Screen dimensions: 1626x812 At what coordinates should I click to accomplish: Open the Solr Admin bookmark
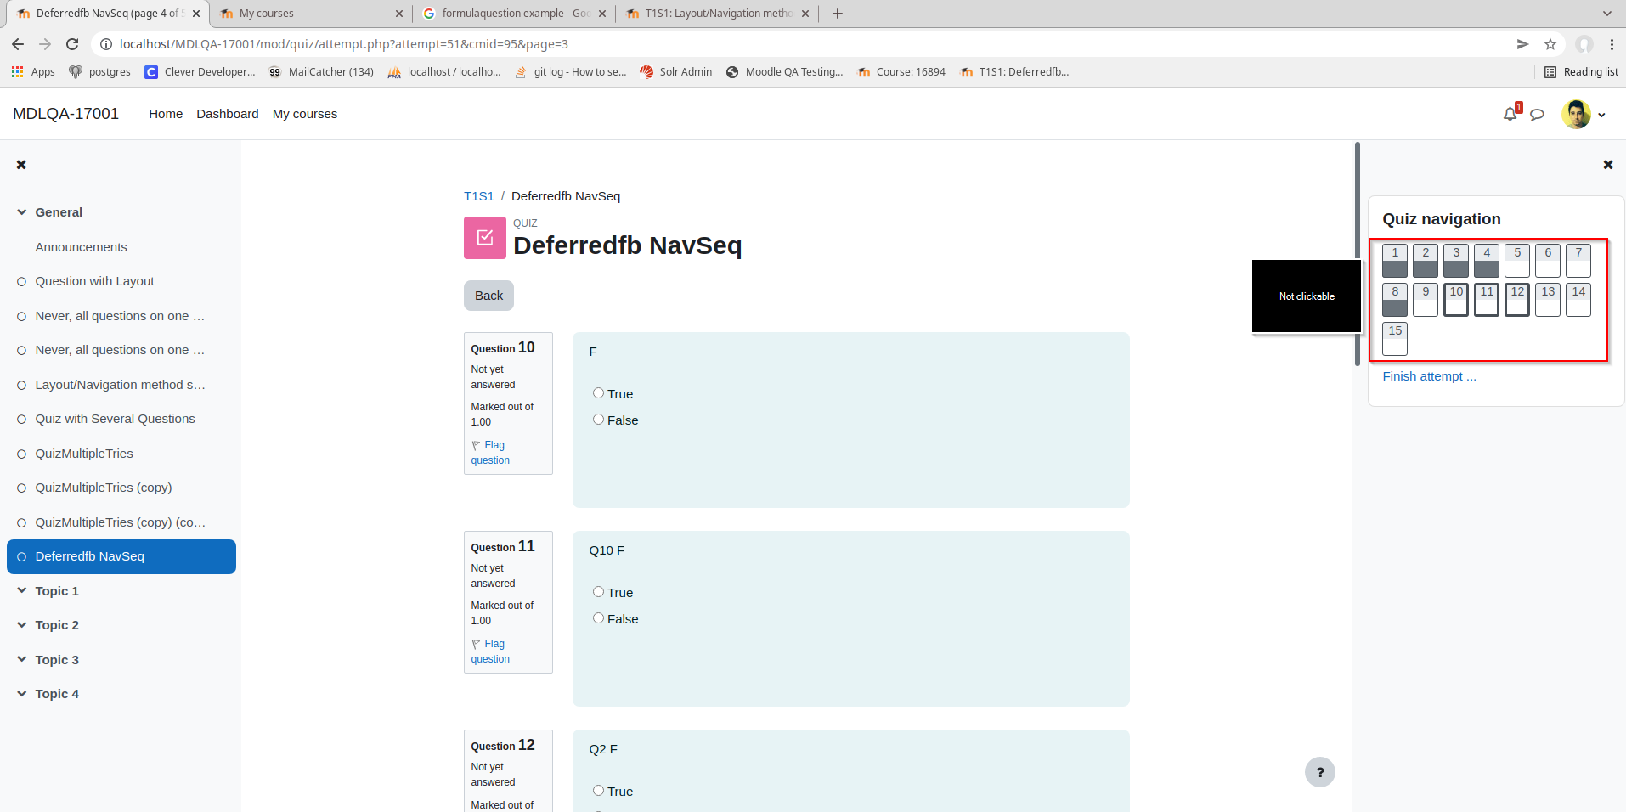point(676,72)
